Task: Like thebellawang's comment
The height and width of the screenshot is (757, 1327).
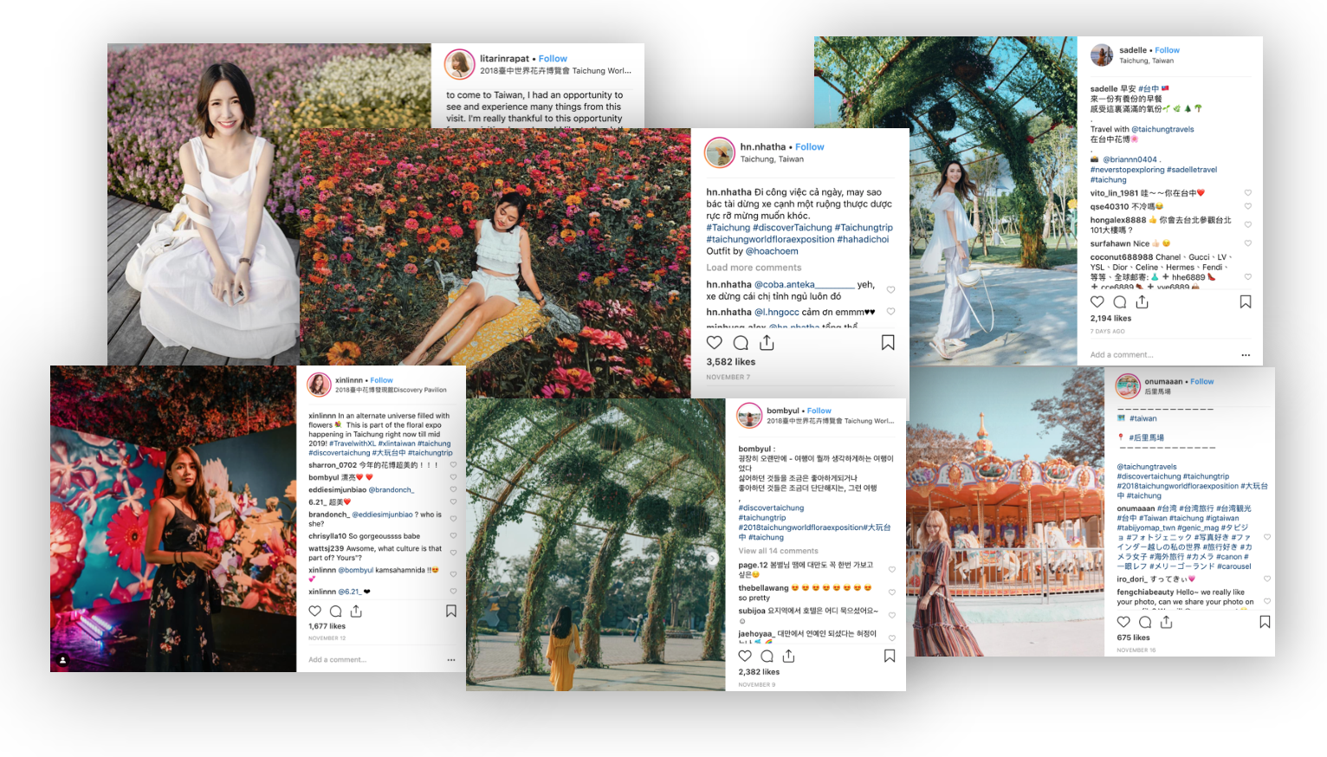Action: [892, 592]
